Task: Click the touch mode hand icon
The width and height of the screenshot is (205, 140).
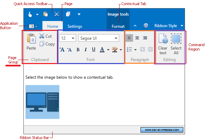Action: point(30,14)
